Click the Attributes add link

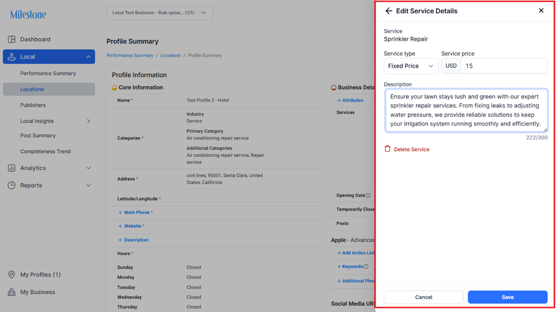(x=352, y=100)
